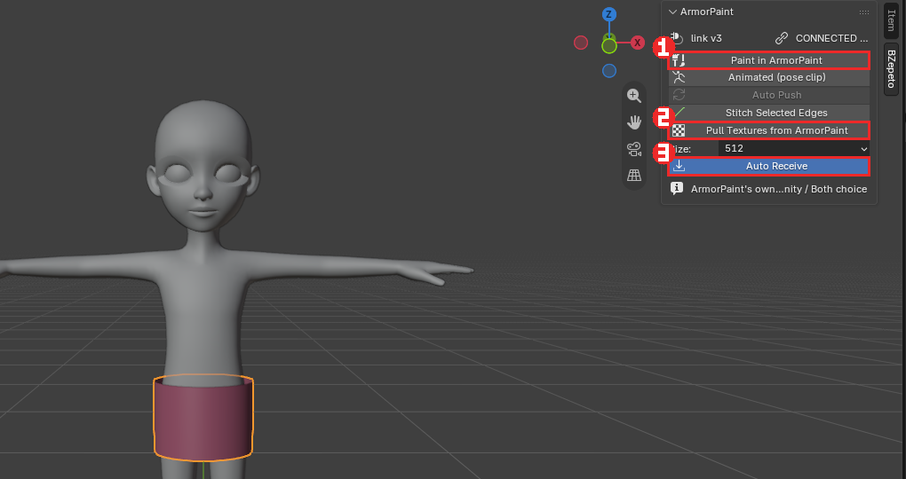Screen dimensions: 906x479
Task: Click the blue Z axis gizmo handle
Action: click(x=608, y=14)
